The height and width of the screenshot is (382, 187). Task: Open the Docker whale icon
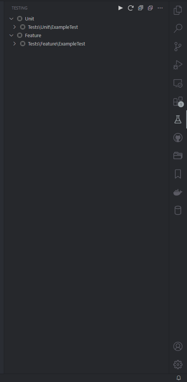pyautogui.click(x=178, y=192)
